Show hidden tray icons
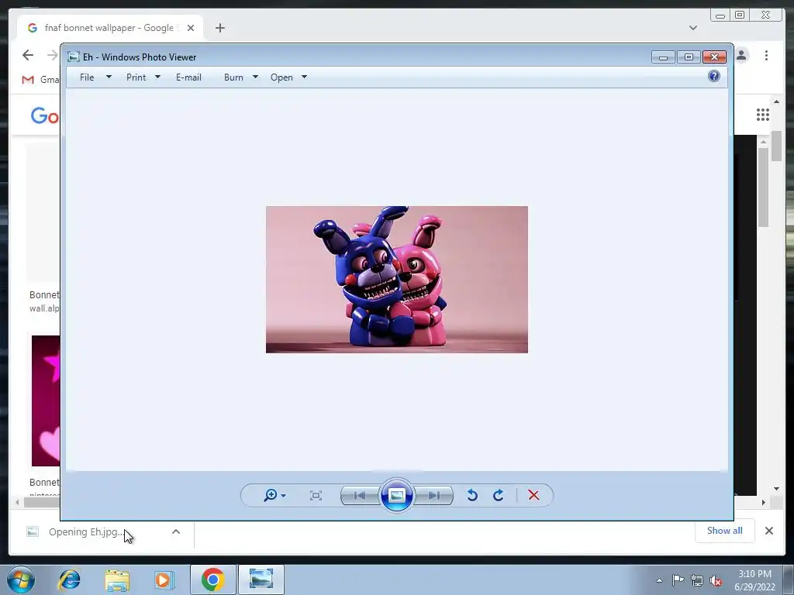Image resolution: width=794 pixels, height=595 pixels. pyautogui.click(x=659, y=580)
